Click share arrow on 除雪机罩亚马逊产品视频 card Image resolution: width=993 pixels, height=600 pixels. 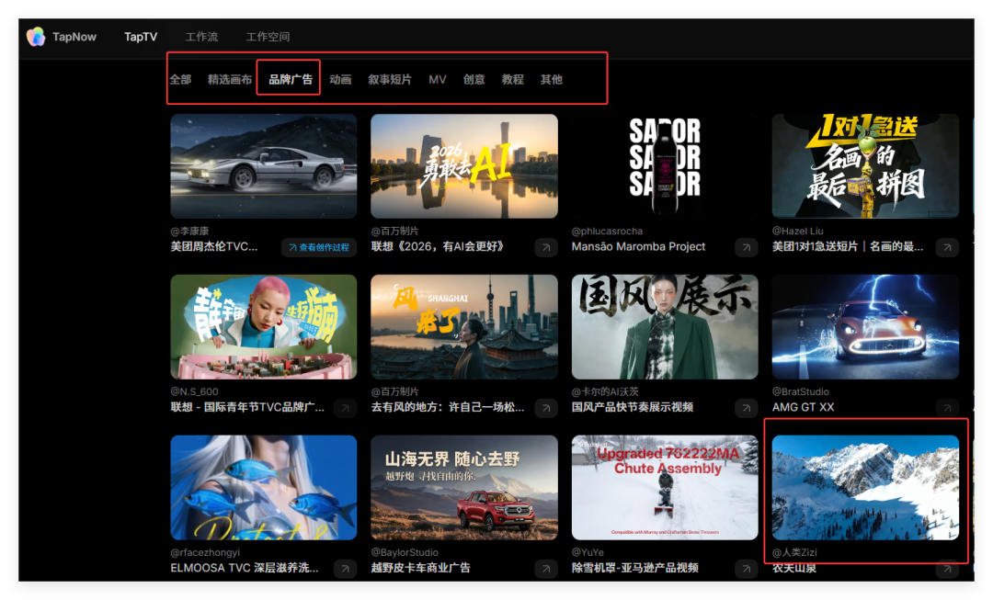pyautogui.click(x=746, y=569)
